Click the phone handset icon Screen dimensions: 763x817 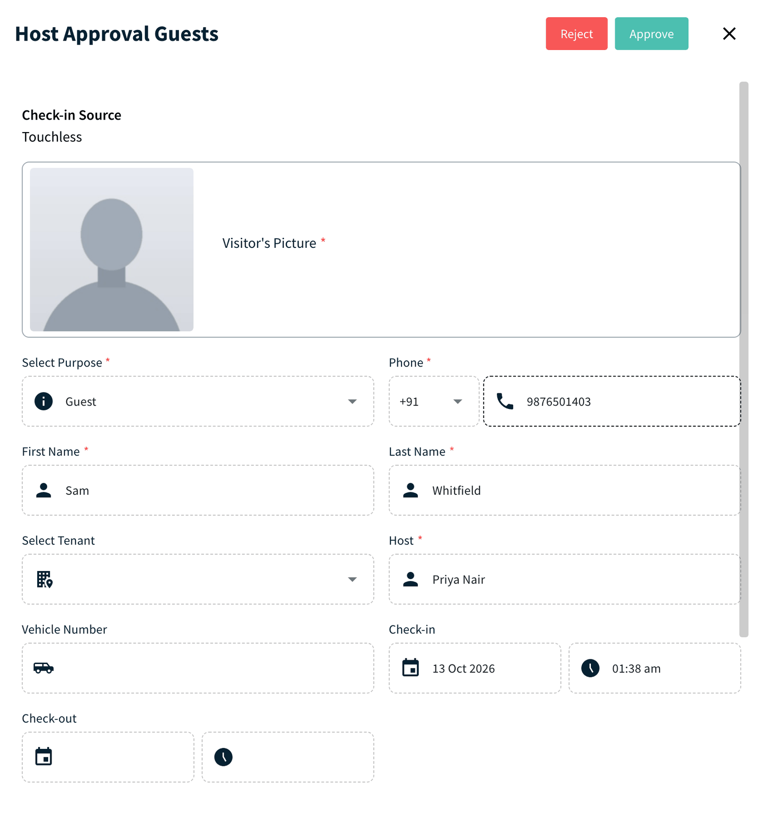click(x=505, y=401)
